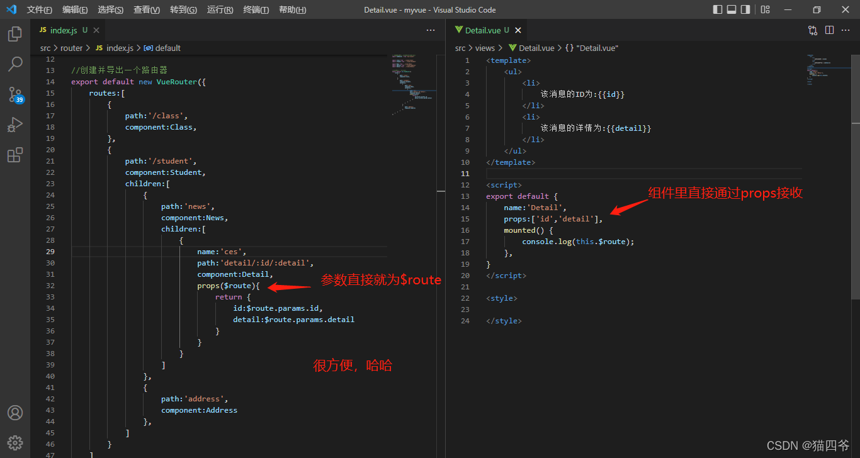Image resolution: width=860 pixels, height=458 pixels.
Task: Open the 编辑(E) menu
Action: tap(75, 9)
